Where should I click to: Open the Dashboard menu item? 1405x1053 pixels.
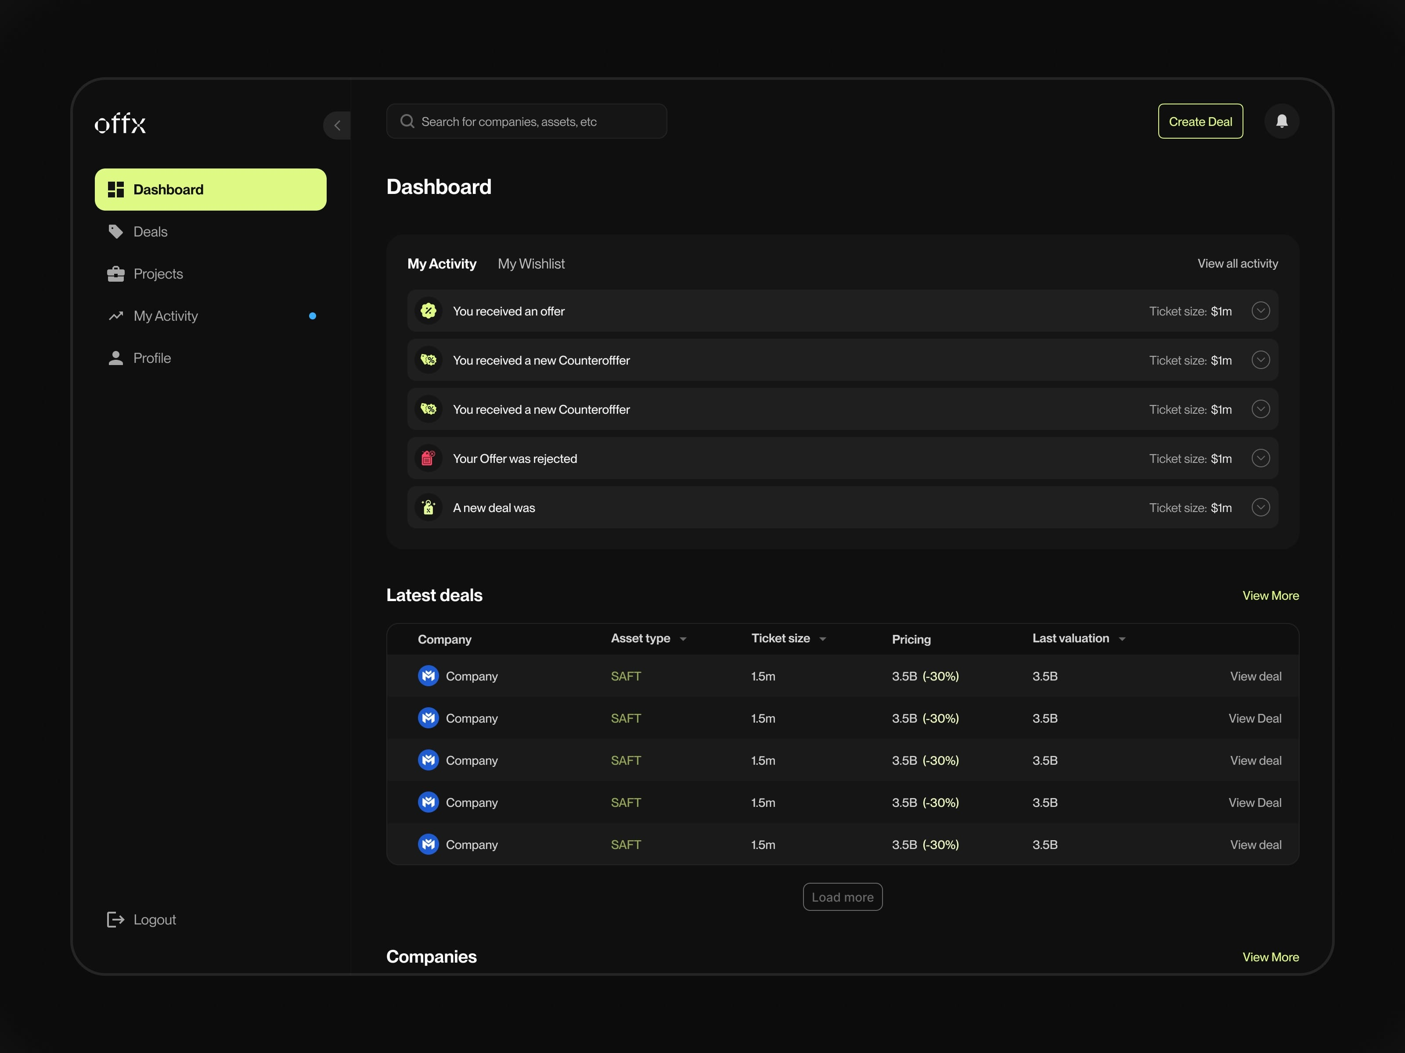[210, 189]
